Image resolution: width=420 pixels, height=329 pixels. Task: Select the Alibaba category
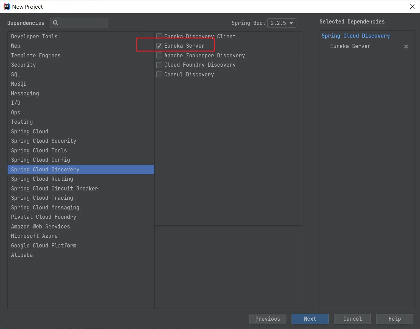(81, 255)
